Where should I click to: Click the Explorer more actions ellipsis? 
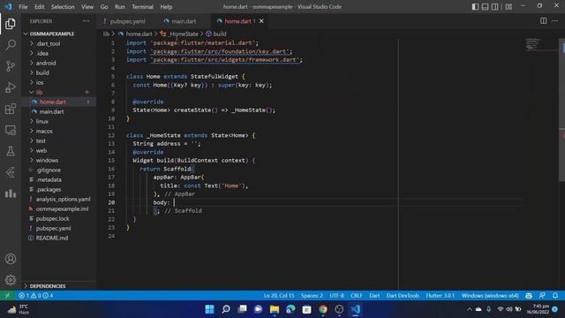[86, 21]
